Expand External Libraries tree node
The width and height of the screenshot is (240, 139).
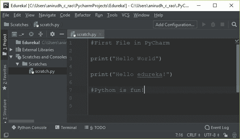point(11,49)
